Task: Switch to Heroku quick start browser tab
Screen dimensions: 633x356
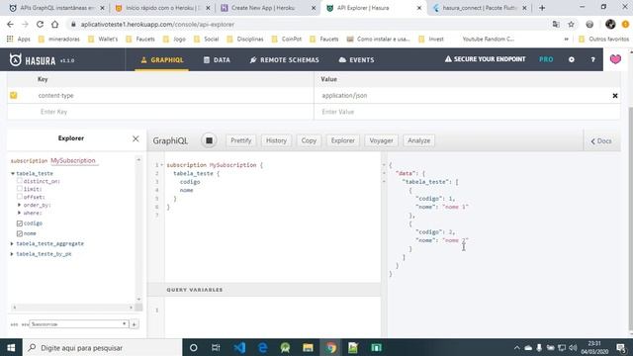Action: tap(162, 8)
